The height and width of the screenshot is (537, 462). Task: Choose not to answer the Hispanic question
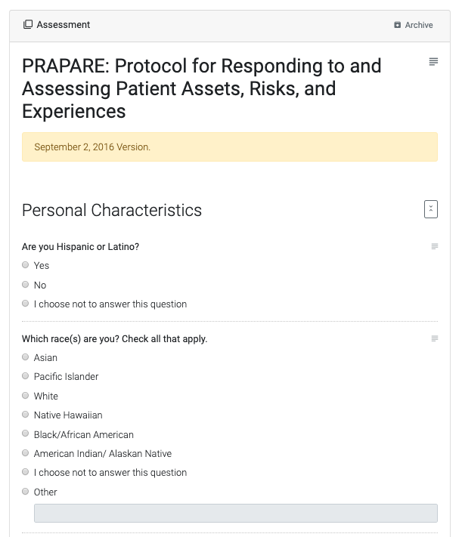[26, 304]
